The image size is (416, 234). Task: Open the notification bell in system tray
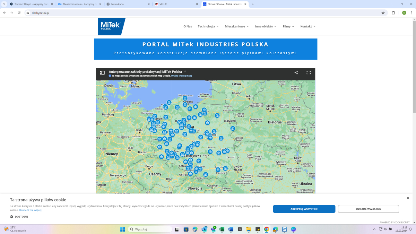point(410,229)
